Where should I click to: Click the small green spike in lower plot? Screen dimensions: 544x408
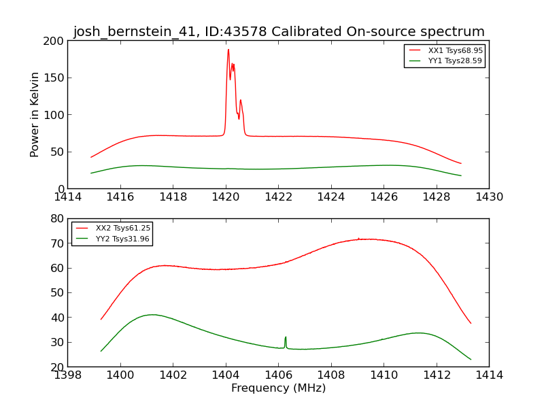click(286, 337)
